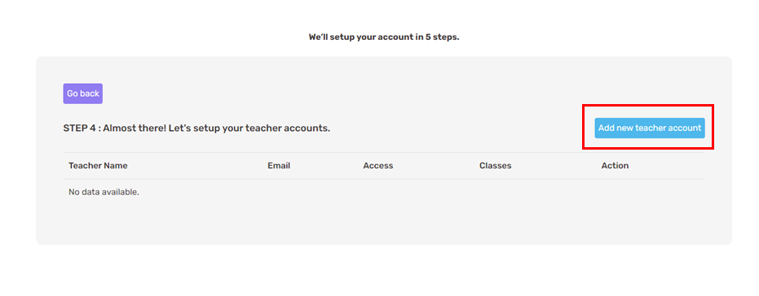Click the 'No data available.' table row
Image resolution: width=759 pixels, height=296 pixels.
tap(384, 192)
